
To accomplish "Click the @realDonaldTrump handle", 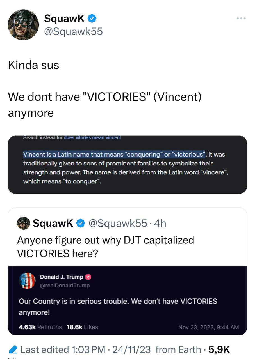I will 65,285.
